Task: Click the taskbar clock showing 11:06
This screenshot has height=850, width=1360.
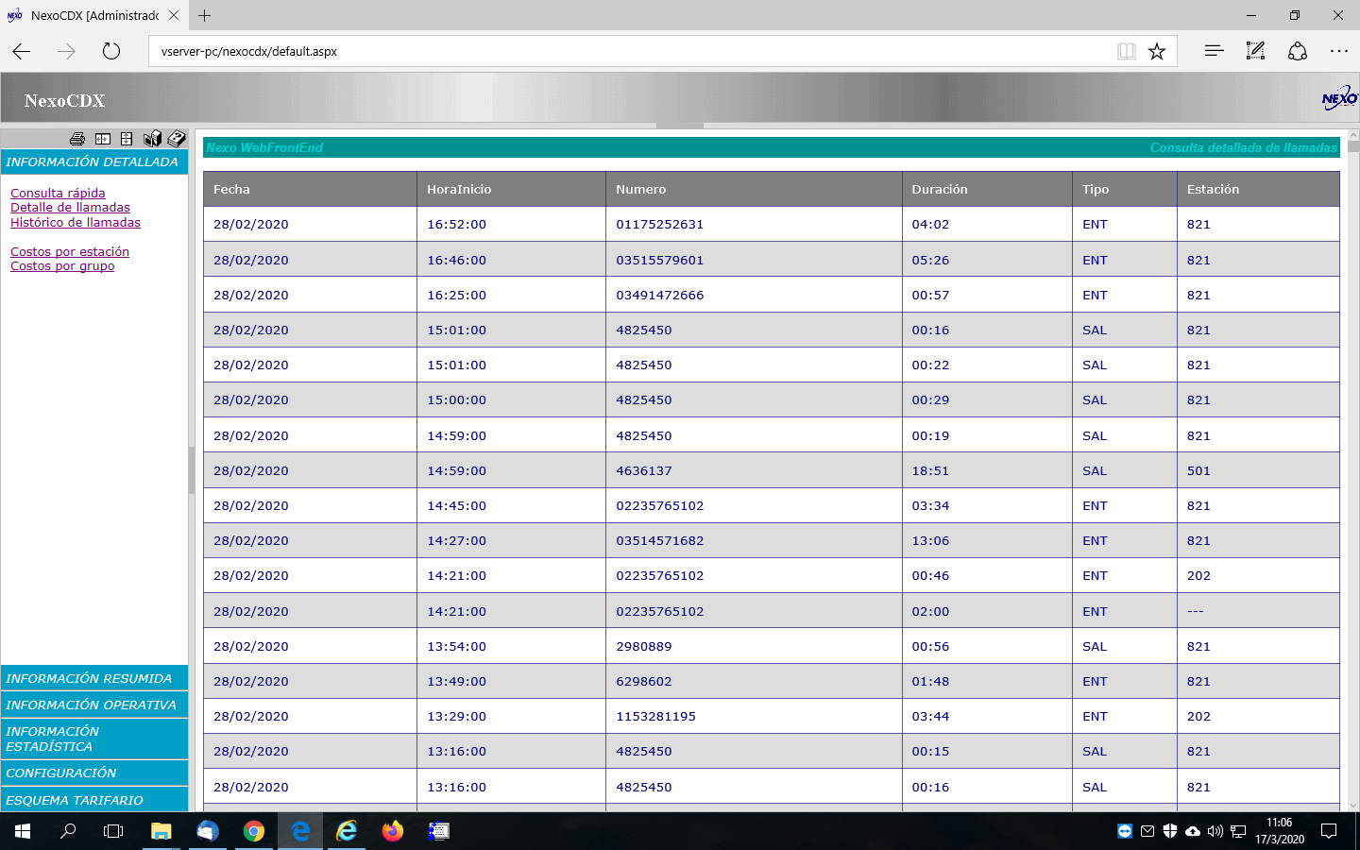Action: point(1280,831)
